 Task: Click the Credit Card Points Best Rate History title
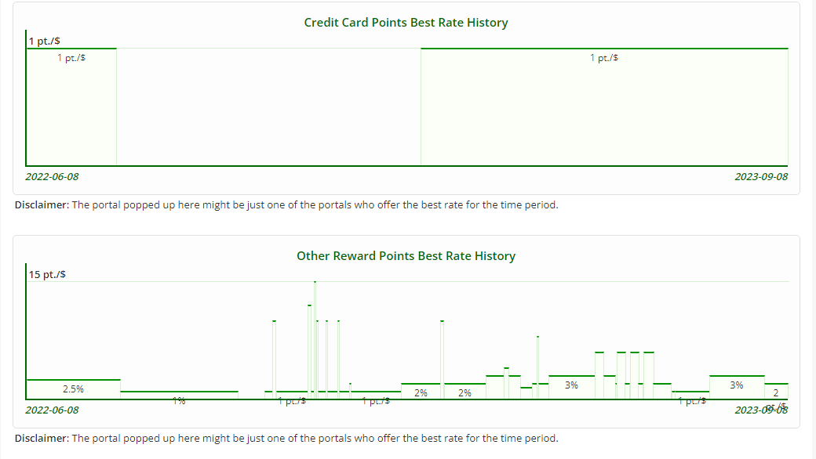pyautogui.click(x=406, y=23)
